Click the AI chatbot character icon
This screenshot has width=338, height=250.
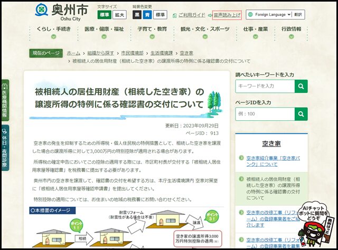[x=315, y=224]
